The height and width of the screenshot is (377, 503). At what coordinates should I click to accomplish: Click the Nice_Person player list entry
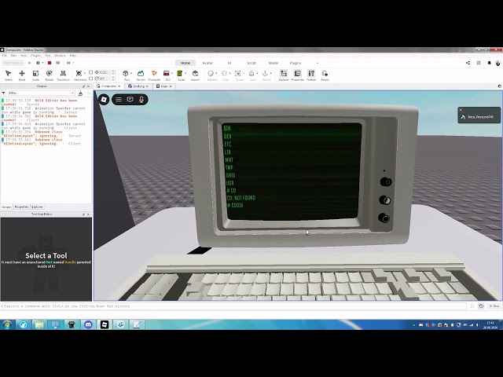tap(479, 117)
